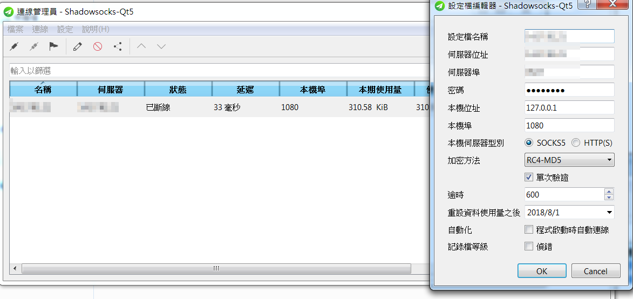
Task: Click the move down arrow icon
Action: [161, 46]
